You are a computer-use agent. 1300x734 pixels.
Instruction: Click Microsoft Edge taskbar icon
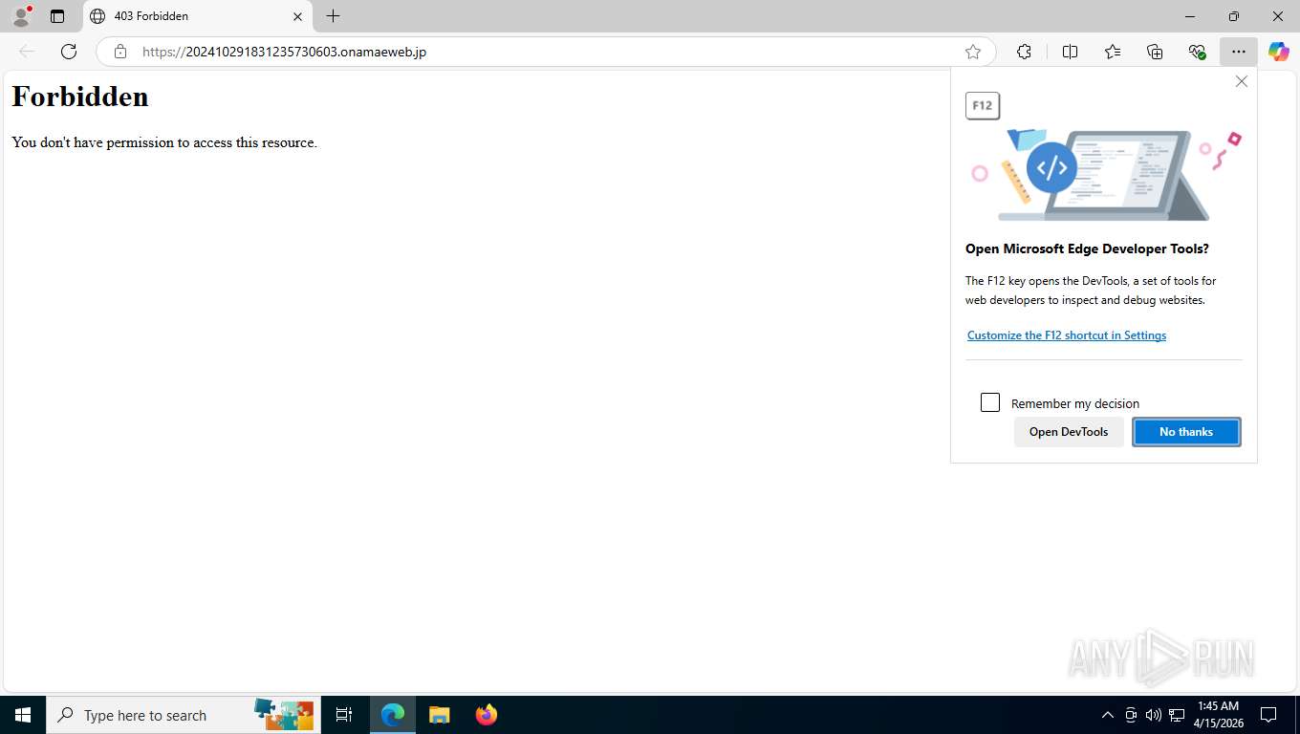(393, 715)
